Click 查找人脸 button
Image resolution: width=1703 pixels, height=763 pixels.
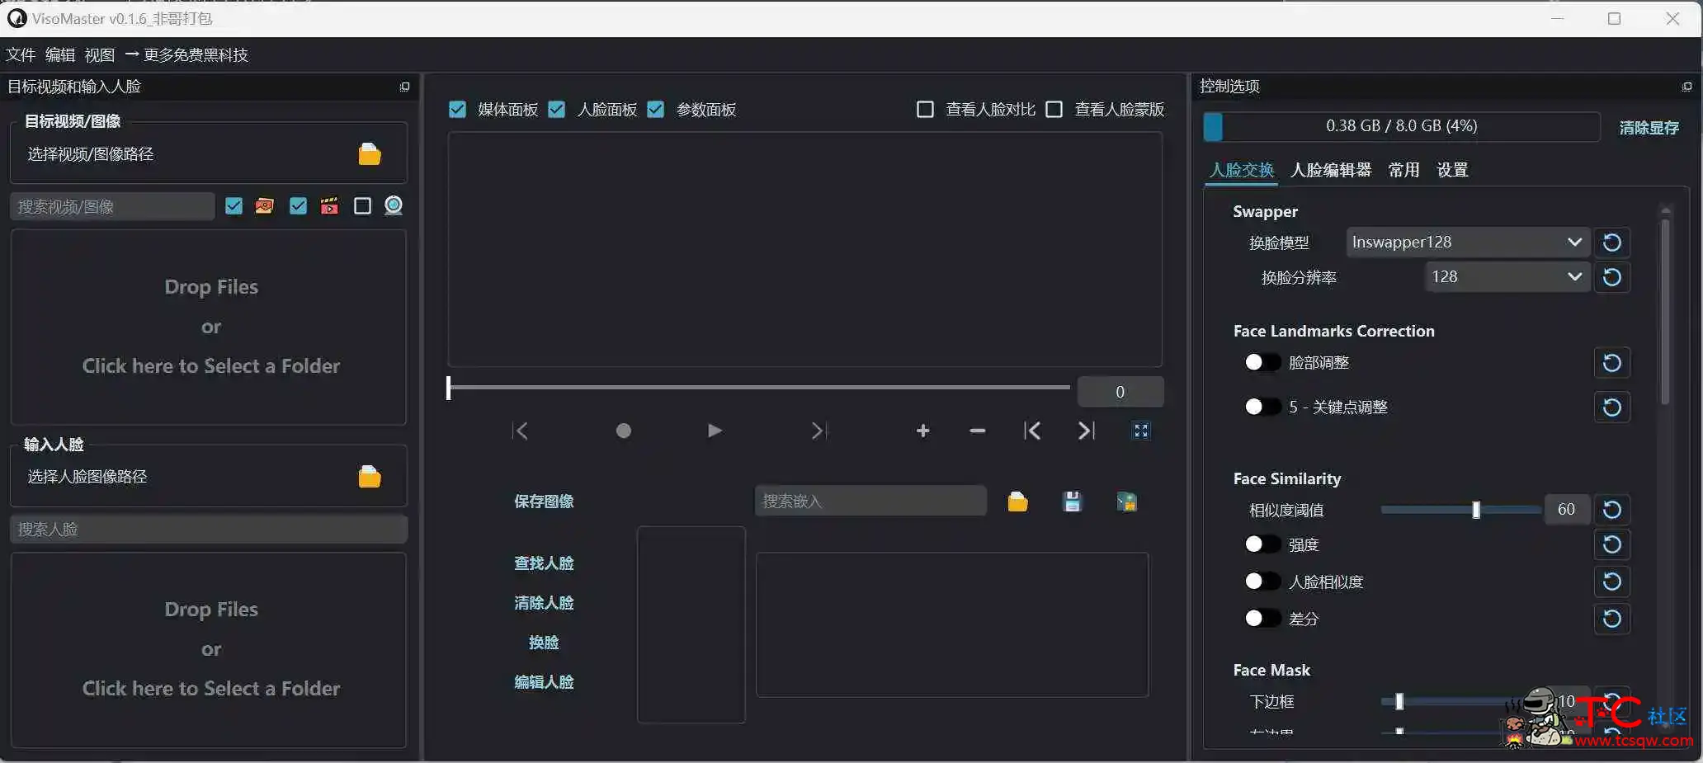point(544,563)
